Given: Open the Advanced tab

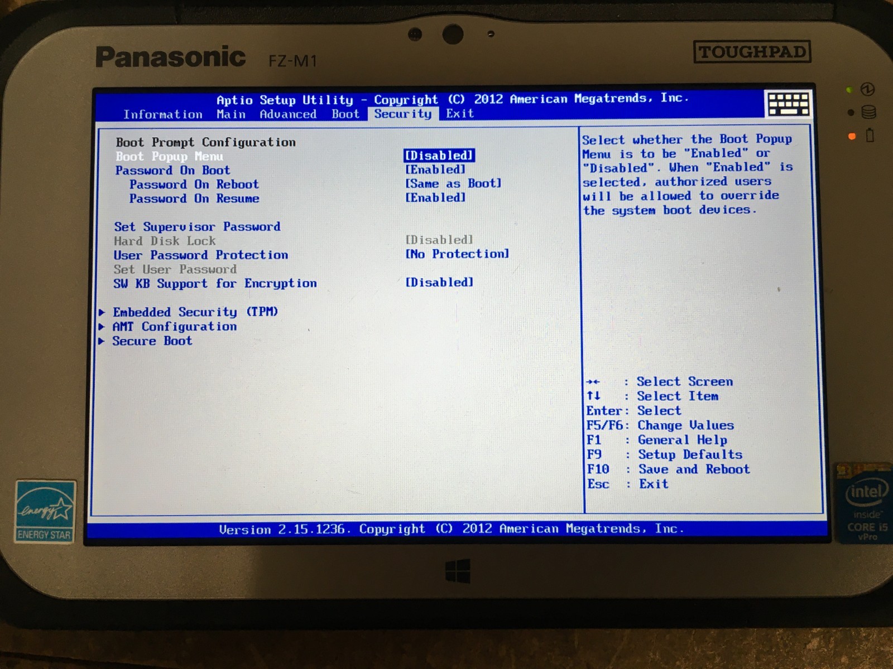Looking at the screenshot, I should pyautogui.click(x=288, y=114).
